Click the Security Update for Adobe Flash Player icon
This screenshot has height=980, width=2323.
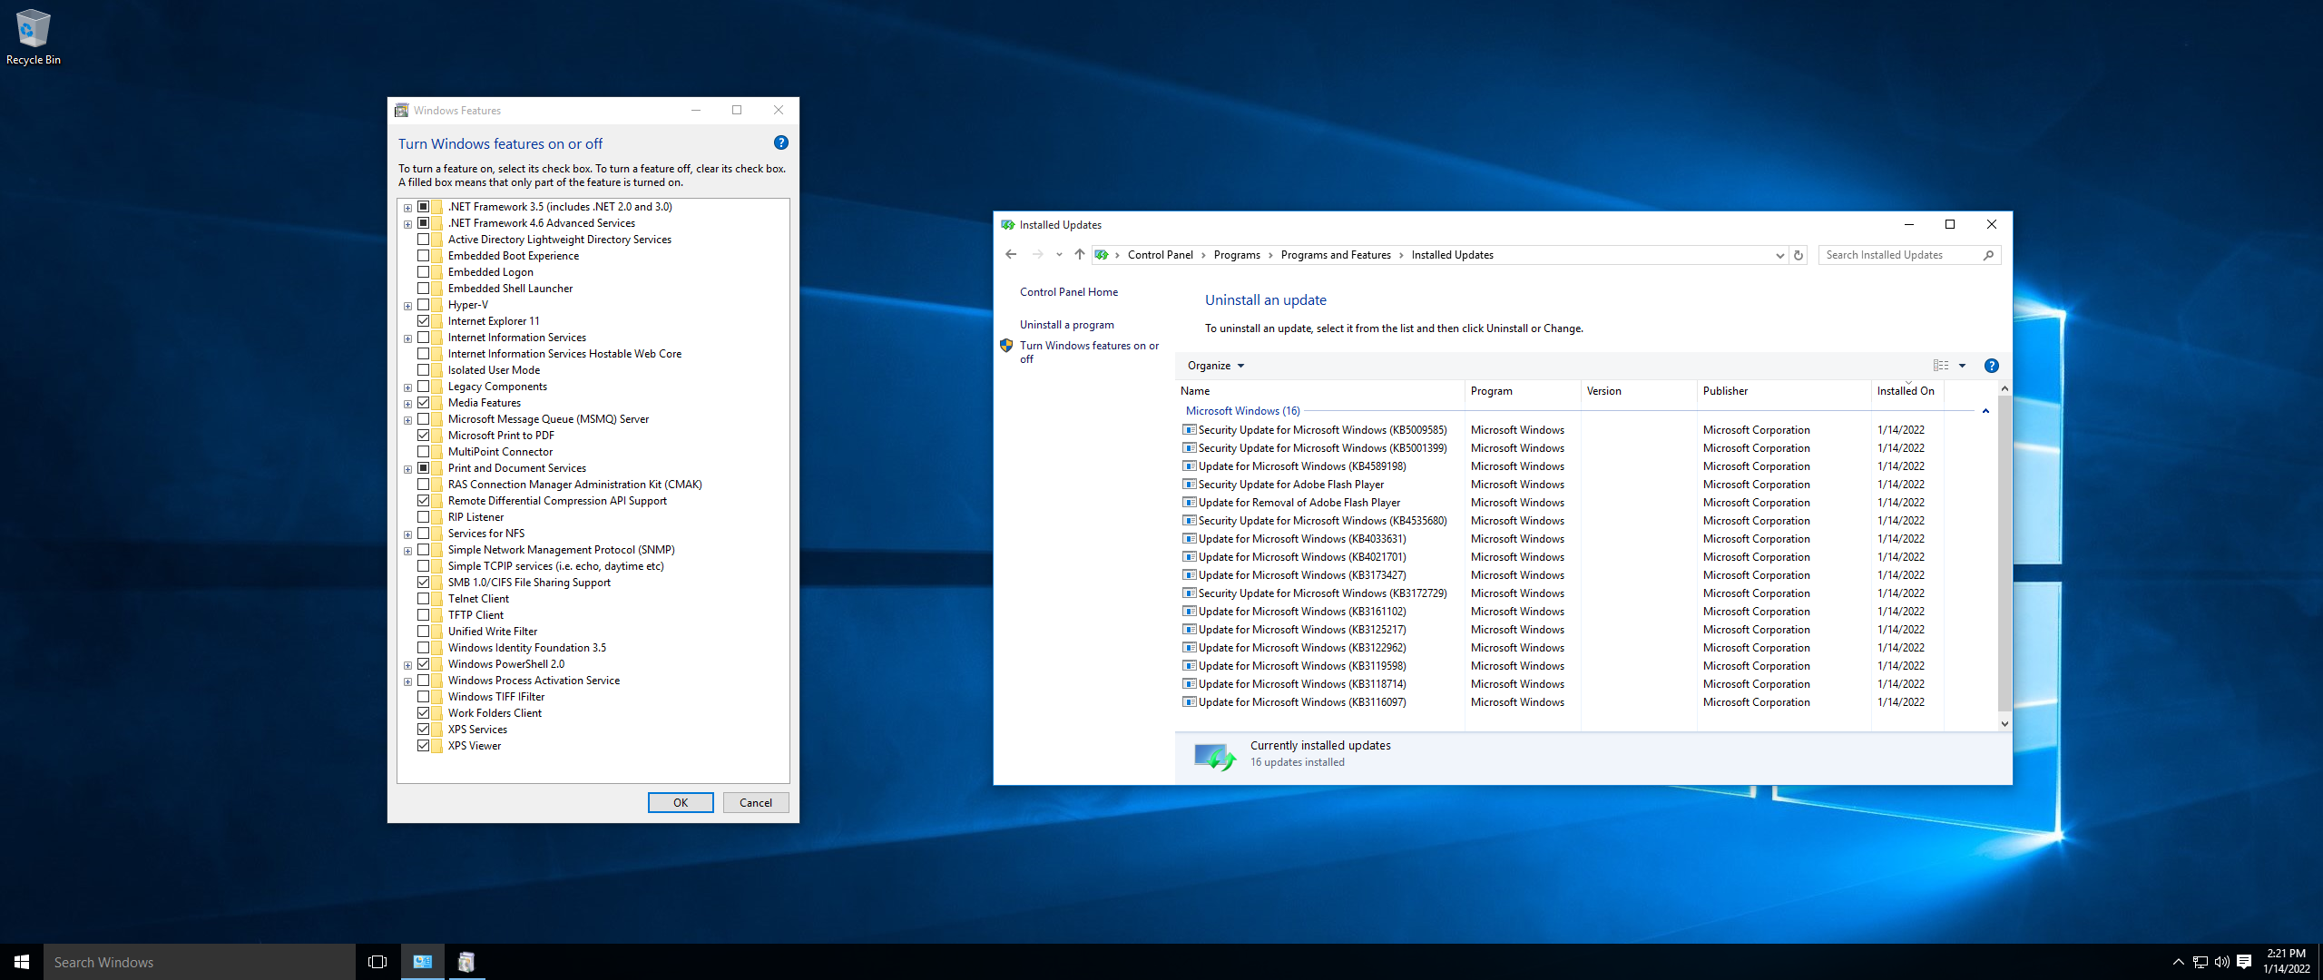(1189, 485)
